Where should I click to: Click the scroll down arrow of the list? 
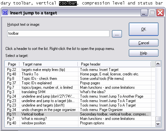point(158,124)
